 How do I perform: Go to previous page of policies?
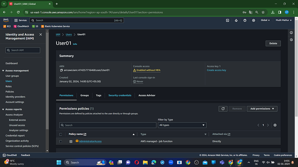[258, 125]
